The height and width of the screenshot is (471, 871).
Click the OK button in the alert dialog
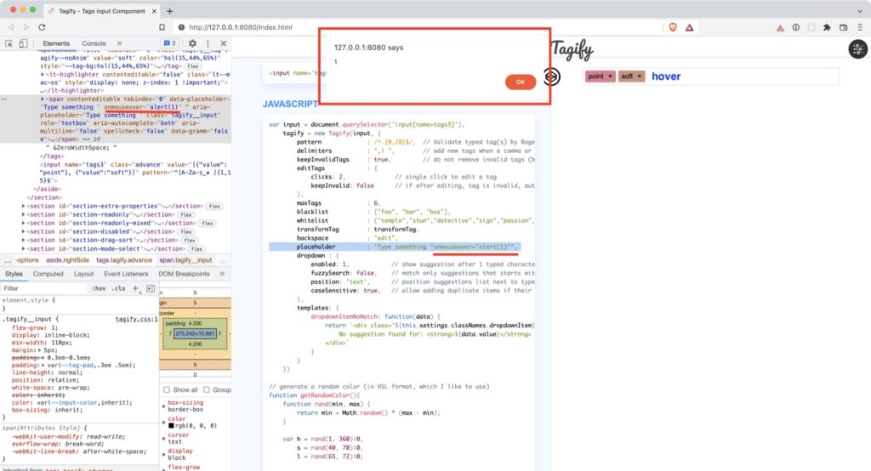[x=520, y=82]
